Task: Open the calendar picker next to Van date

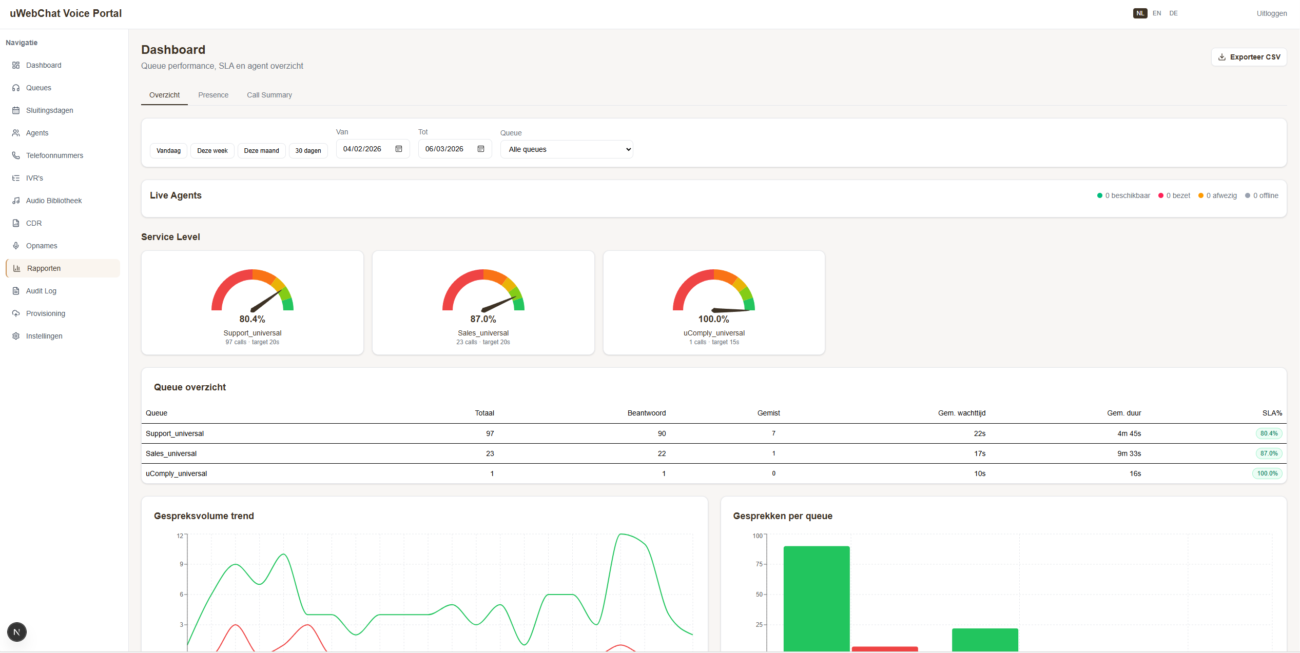Action: tap(399, 149)
